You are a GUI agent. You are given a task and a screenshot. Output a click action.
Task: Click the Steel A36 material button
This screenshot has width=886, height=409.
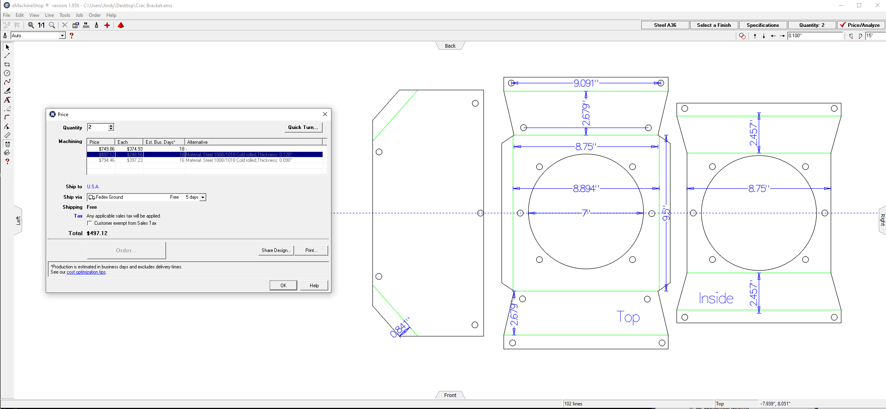click(x=665, y=25)
